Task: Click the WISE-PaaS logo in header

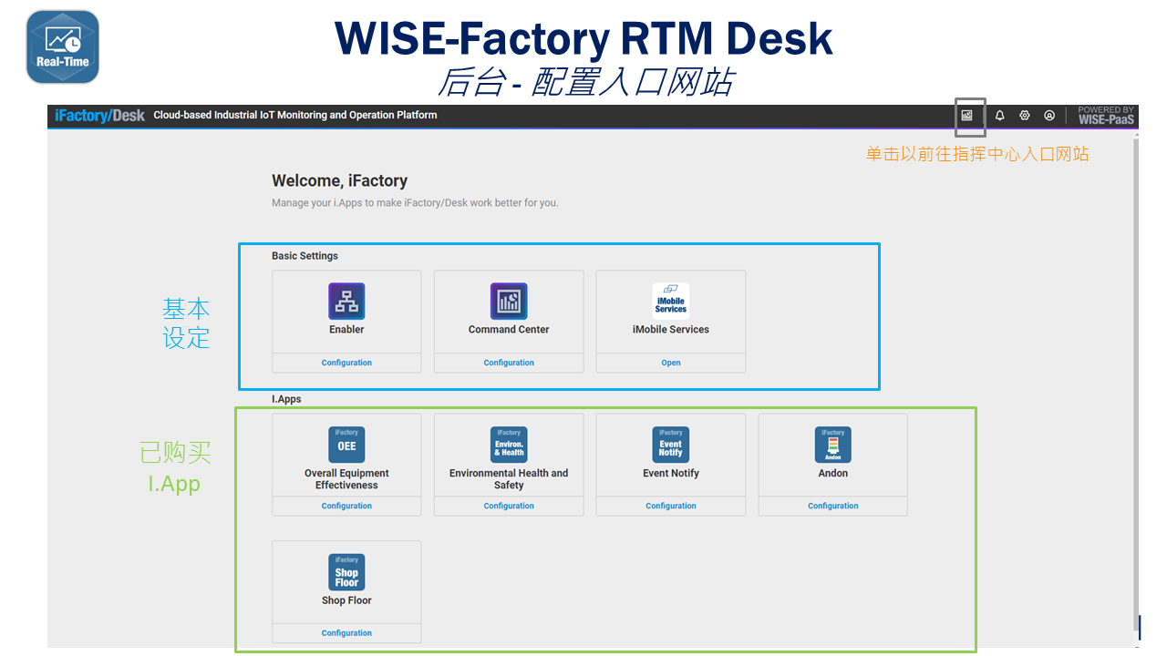Action: click(1106, 116)
